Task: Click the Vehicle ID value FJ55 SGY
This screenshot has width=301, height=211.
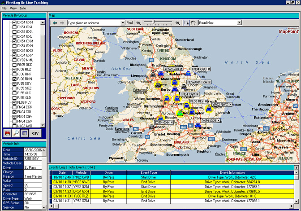Action: point(33,158)
